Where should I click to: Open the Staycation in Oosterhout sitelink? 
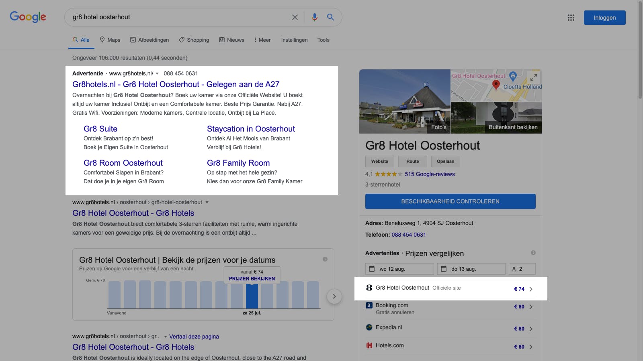pyautogui.click(x=251, y=129)
